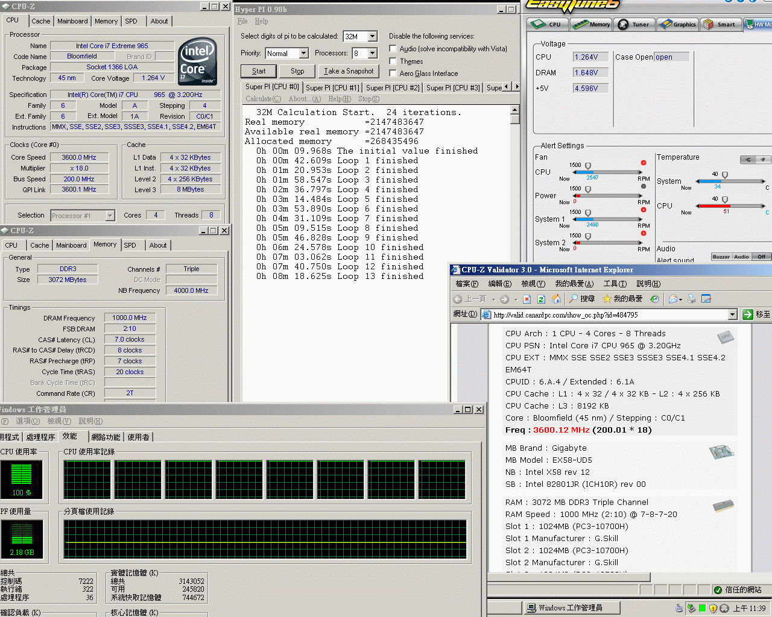
Task: Expand Internet Explorer address bar dropdown
Action: click(x=732, y=315)
